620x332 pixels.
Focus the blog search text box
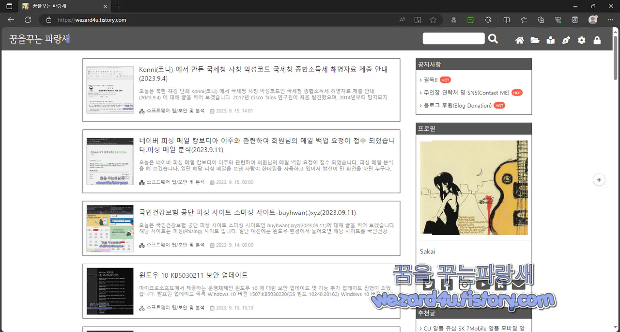click(453, 39)
